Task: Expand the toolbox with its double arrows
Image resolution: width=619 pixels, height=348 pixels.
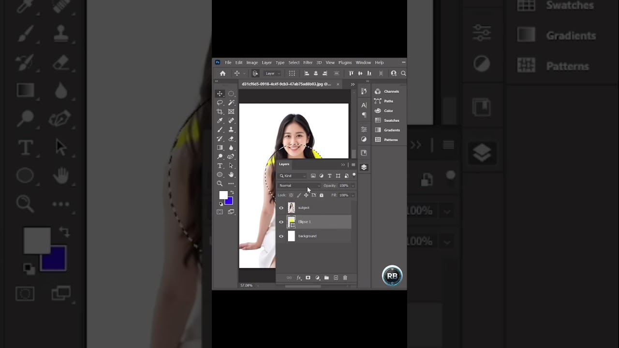Action: (217, 82)
